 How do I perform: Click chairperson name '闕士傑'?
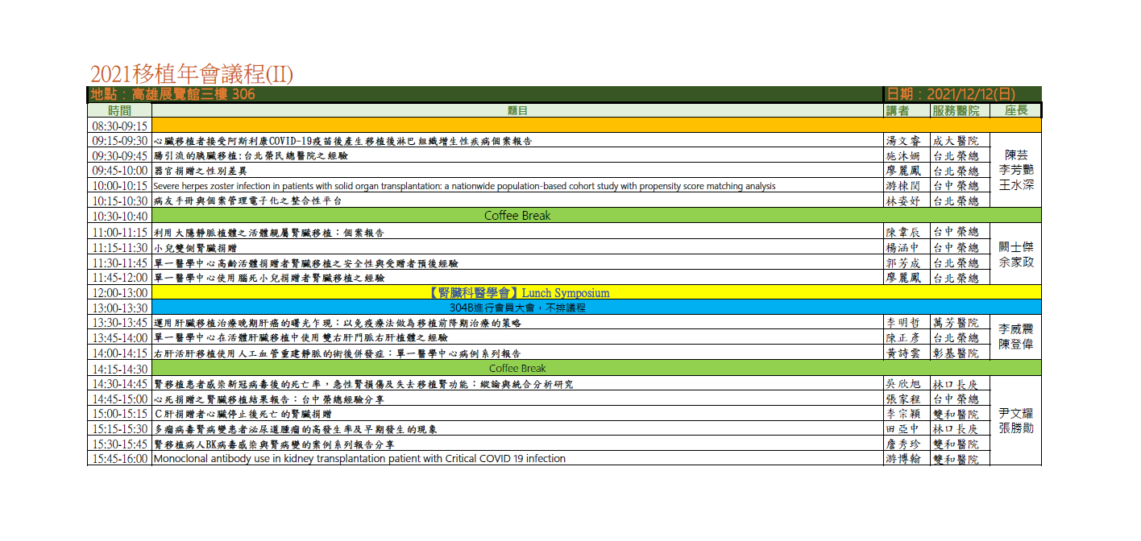pos(1016,247)
